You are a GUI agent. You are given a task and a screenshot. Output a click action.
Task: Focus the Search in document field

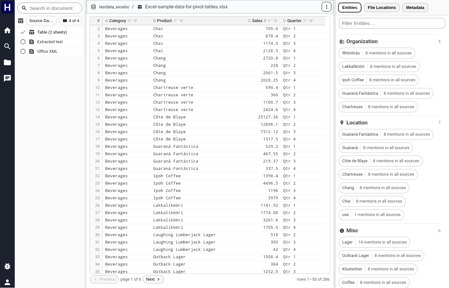click(50, 8)
